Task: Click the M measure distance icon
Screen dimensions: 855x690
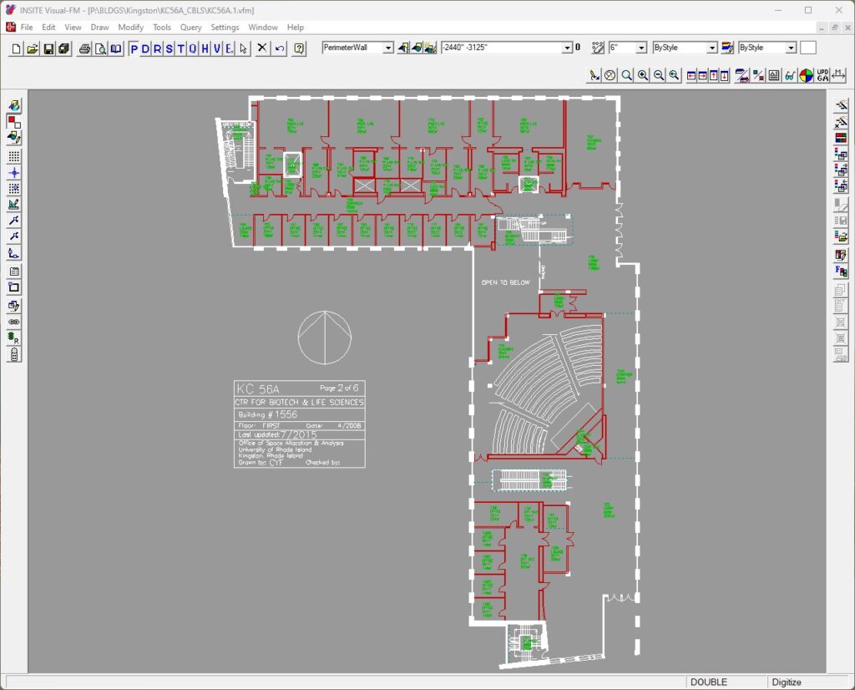Action: coord(838,76)
